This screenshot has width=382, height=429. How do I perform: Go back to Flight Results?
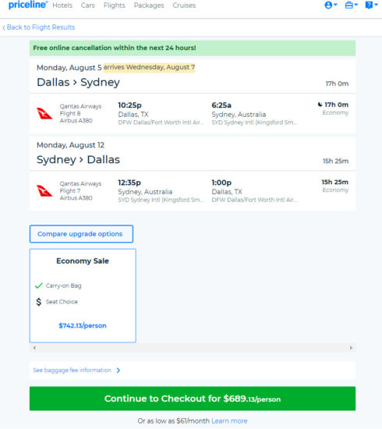38,27
